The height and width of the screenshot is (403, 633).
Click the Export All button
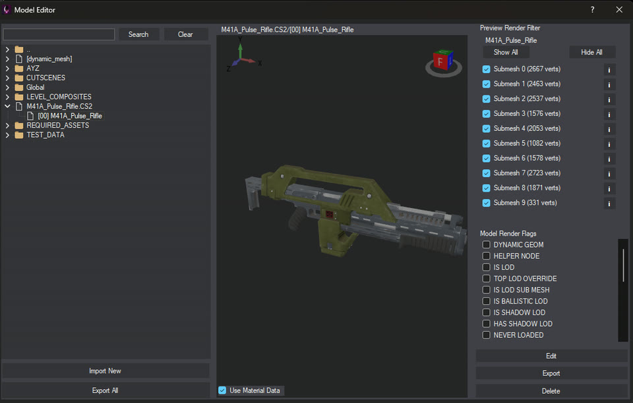pyautogui.click(x=105, y=390)
